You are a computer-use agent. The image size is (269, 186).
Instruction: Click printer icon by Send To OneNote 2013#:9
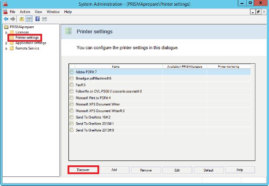coord(72,130)
